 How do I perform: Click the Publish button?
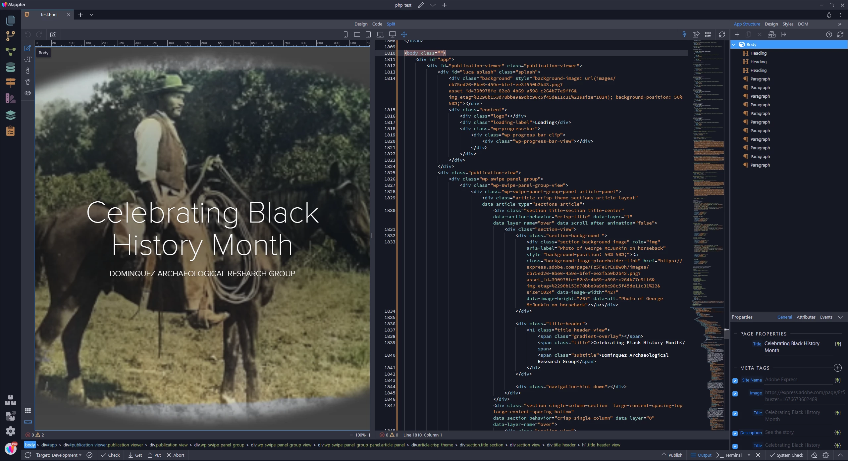coord(672,455)
